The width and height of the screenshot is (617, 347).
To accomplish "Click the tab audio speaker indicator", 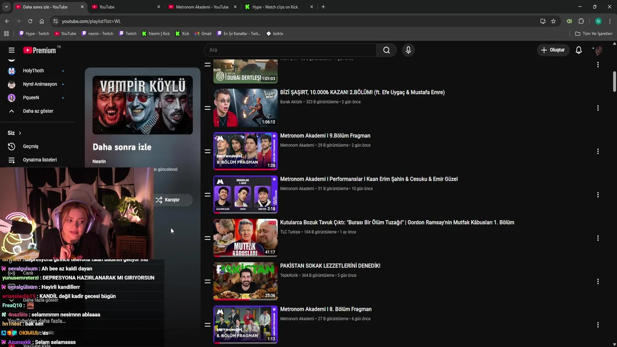I will (569, 21).
